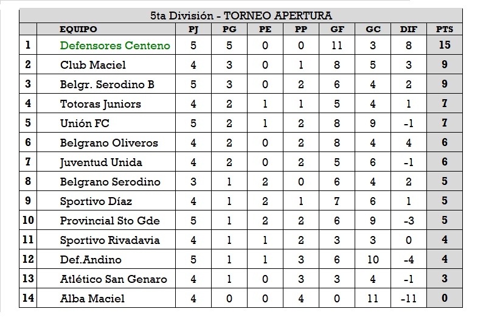Click the PJ column header
This screenshot has height=320, width=486.
(193, 29)
